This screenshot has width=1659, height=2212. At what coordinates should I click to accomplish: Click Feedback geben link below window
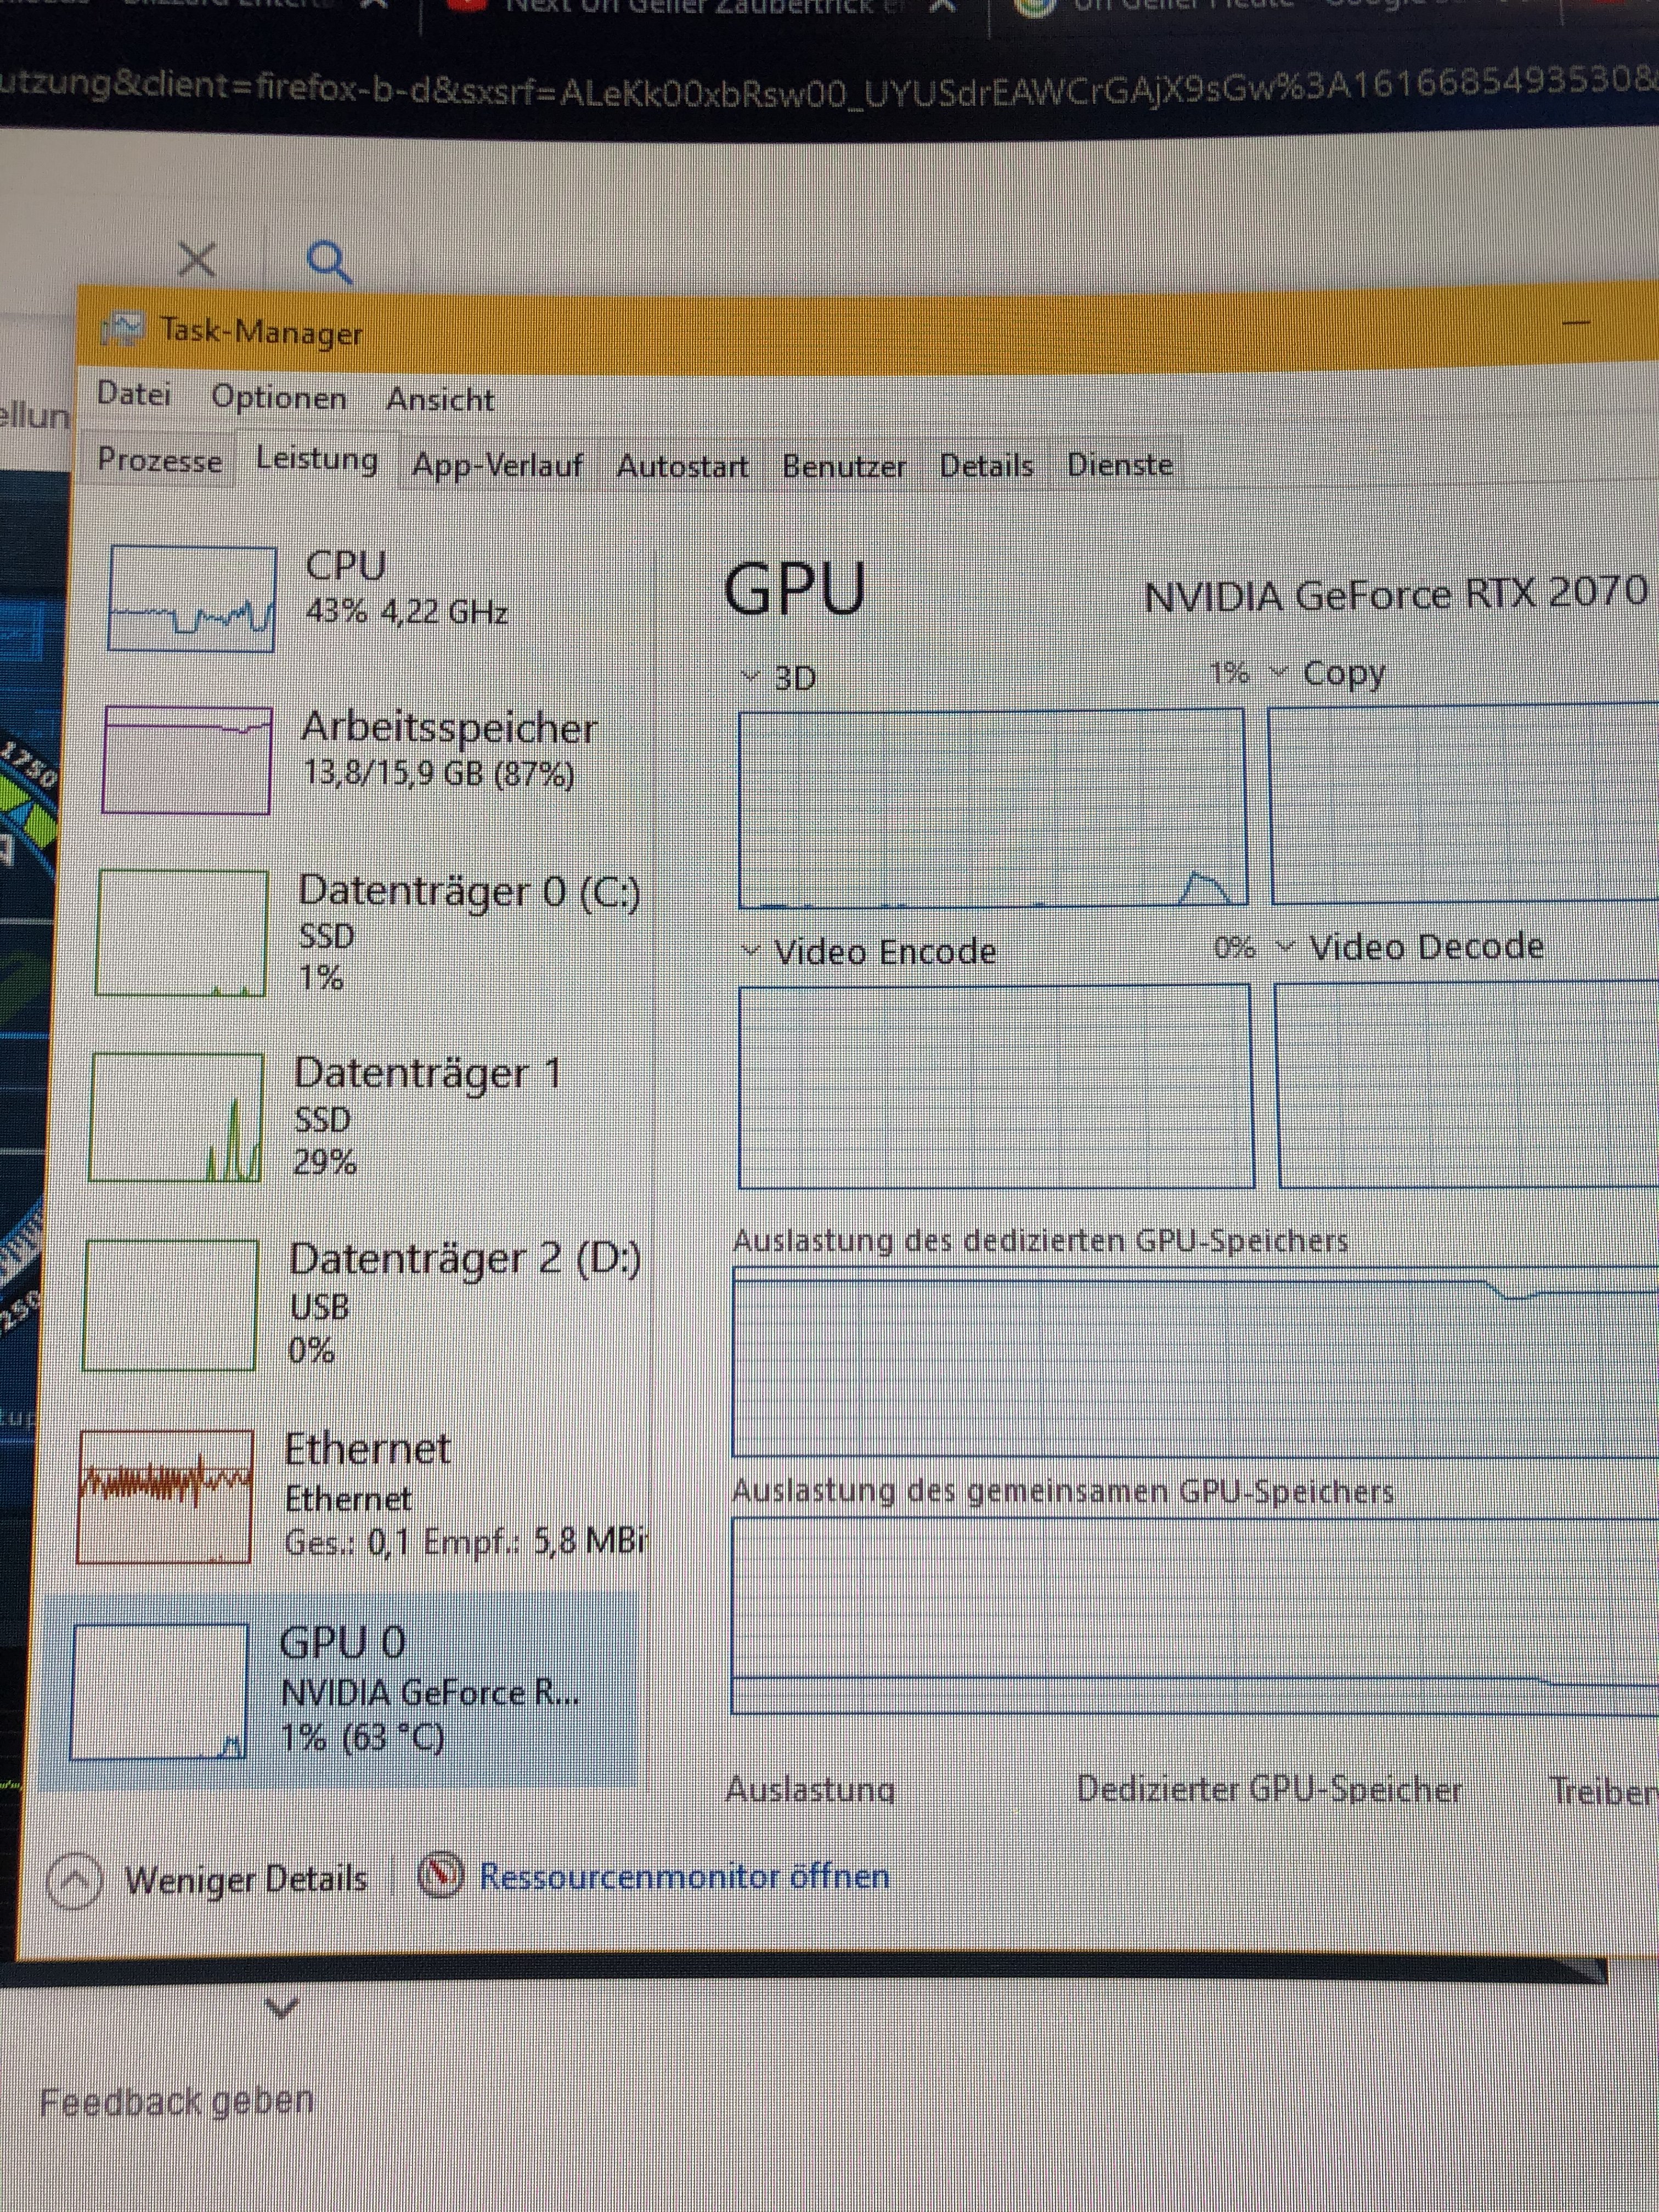coord(176,2101)
